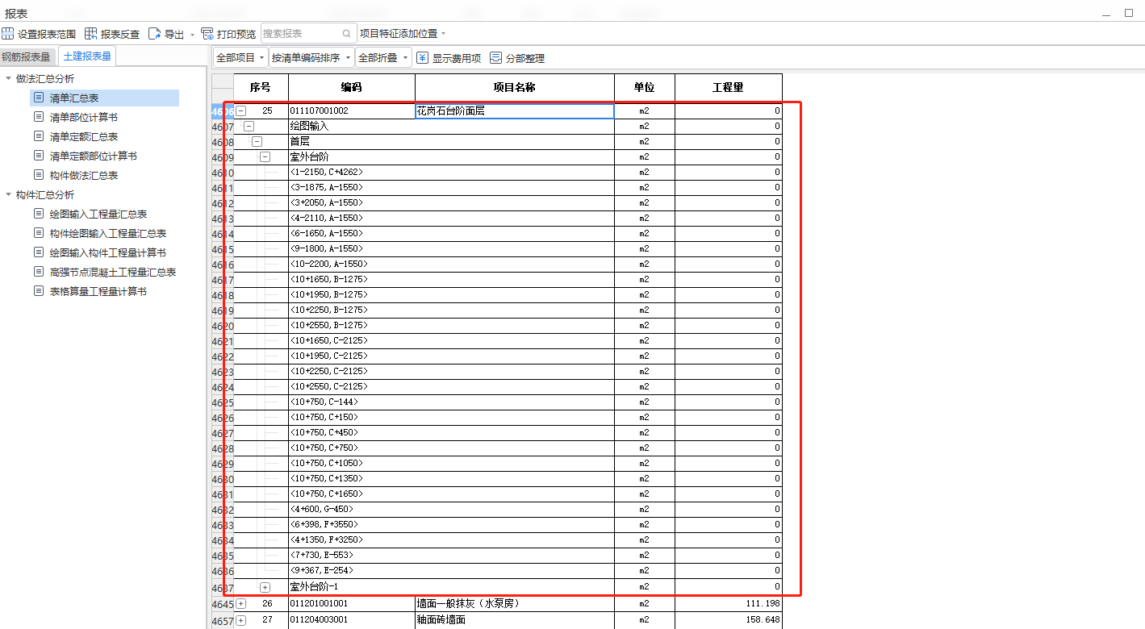Select the 花岗石台阶面层 name cell
This screenshot has height=629, width=1145.
pos(515,111)
